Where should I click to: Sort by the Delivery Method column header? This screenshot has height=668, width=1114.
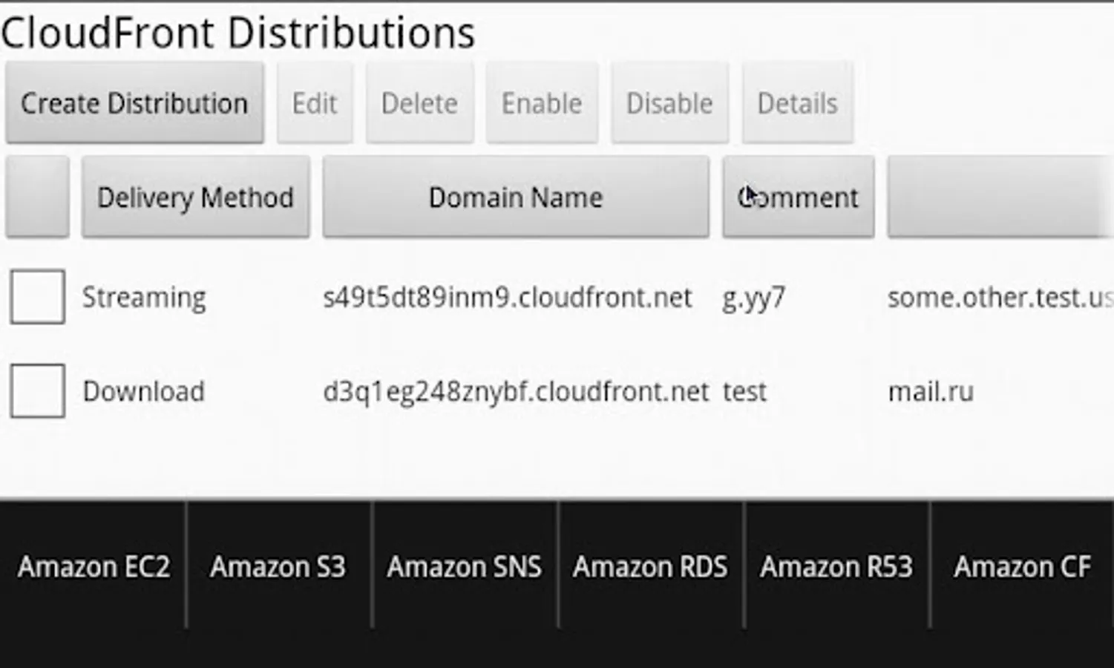pyautogui.click(x=195, y=197)
